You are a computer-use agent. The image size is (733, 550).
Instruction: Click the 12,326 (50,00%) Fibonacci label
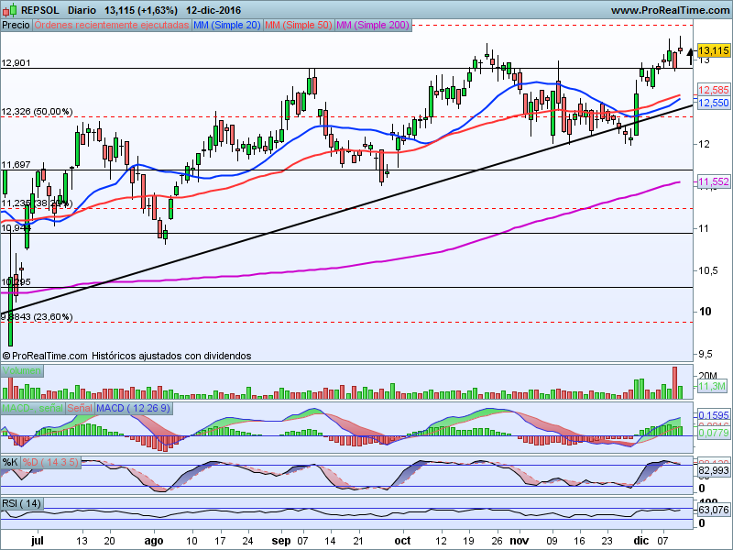[x=38, y=112]
